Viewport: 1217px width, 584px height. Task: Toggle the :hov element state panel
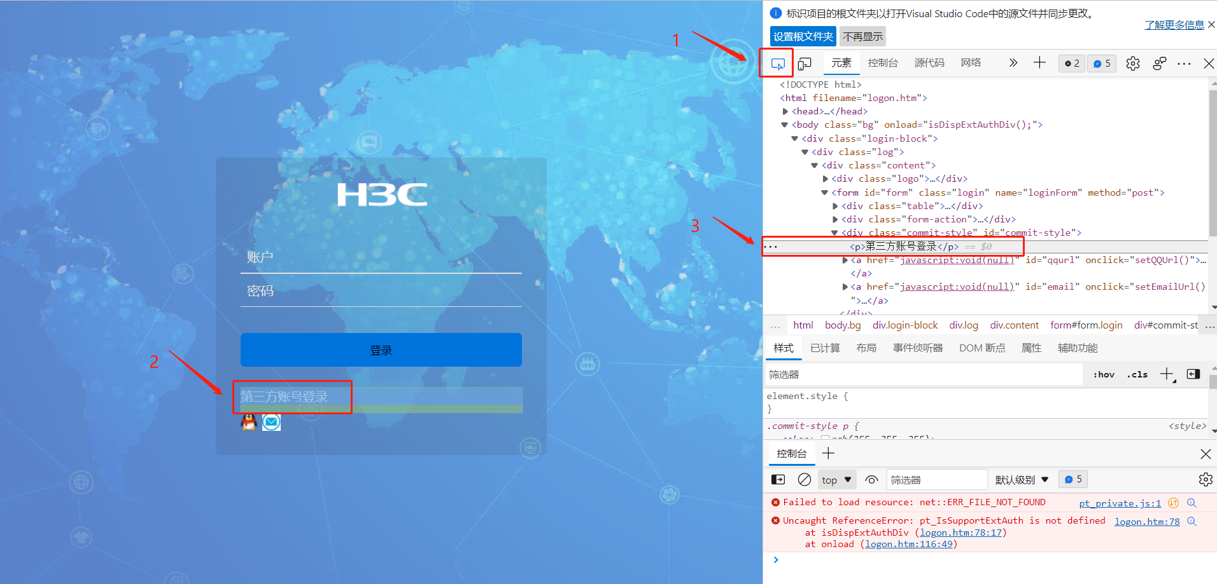click(1104, 374)
